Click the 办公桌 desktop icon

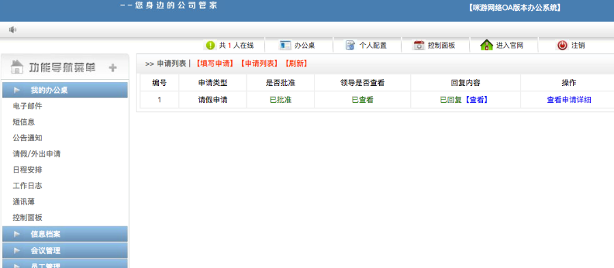tap(284, 46)
